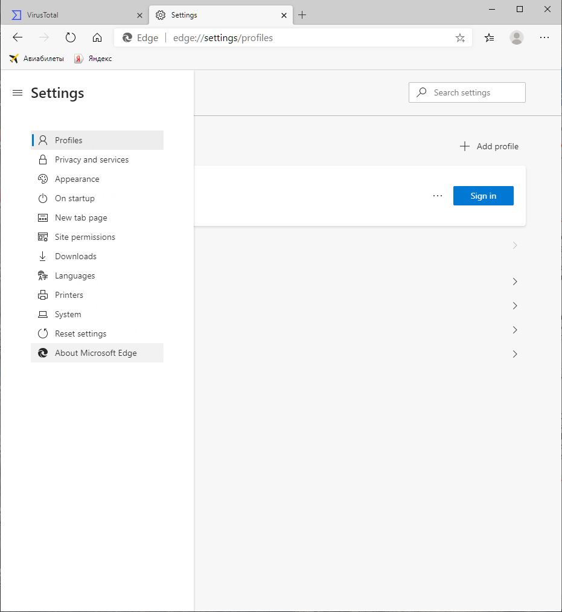Add current page to favorites via star
This screenshot has height=612, width=562.
pyautogui.click(x=460, y=37)
